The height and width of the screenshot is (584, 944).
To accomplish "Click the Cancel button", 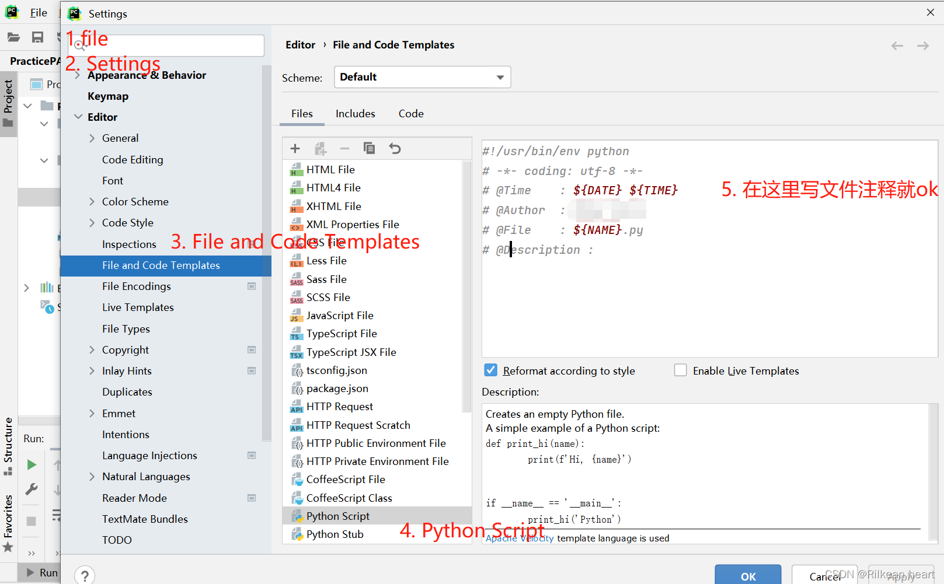I will [x=825, y=575].
